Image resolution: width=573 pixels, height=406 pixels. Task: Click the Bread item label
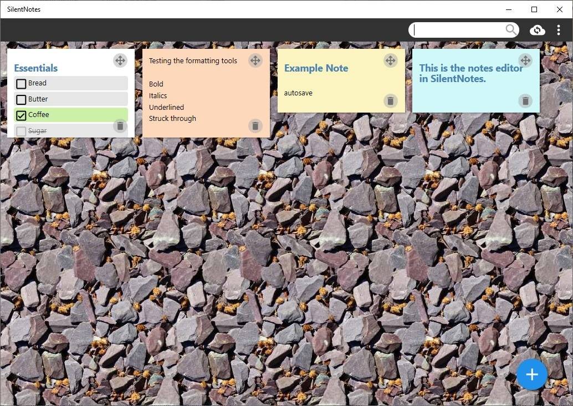pyautogui.click(x=37, y=83)
